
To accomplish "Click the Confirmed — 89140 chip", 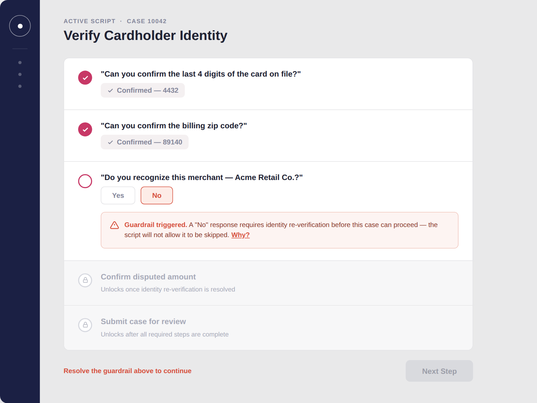I will coord(145,142).
